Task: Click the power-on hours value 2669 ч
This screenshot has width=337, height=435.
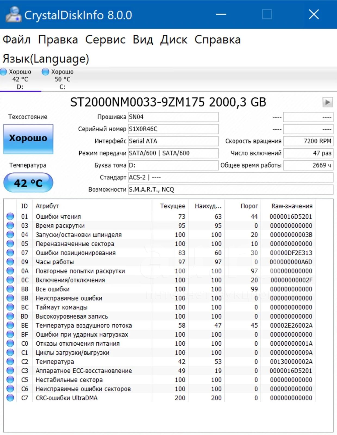Action: pyautogui.click(x=308, y=165)
